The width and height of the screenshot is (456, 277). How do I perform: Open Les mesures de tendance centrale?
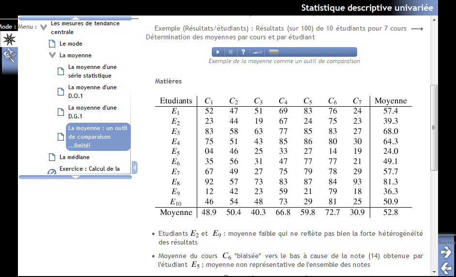[x=85, y=28]
